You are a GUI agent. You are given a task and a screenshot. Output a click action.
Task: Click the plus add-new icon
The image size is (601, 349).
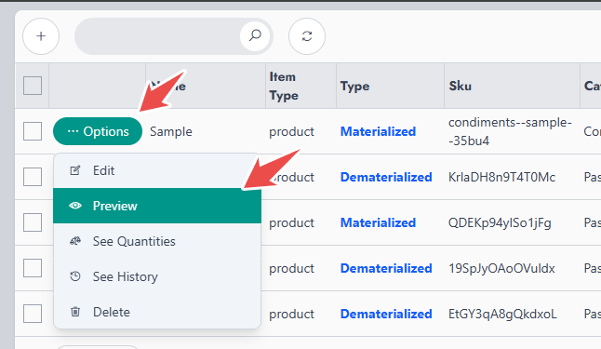tap(41, 36)
